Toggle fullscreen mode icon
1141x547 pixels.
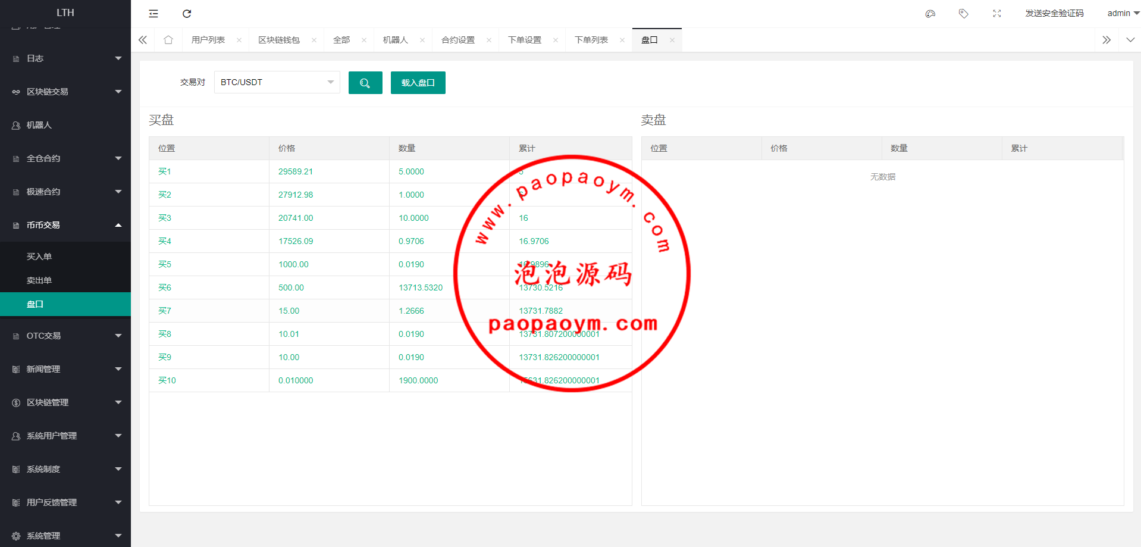997,14
